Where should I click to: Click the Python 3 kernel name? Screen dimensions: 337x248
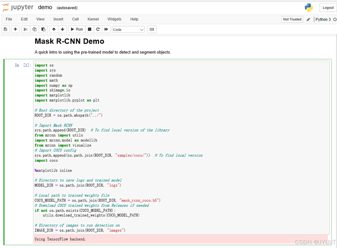pos(323,20)
